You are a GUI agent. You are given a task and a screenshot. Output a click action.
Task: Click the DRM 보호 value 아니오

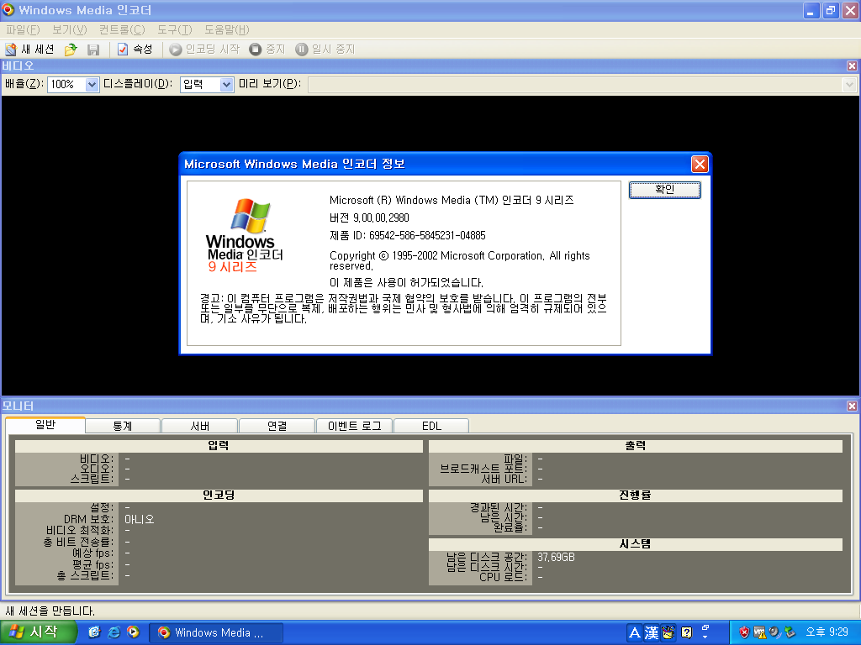[x=140, y=519]
